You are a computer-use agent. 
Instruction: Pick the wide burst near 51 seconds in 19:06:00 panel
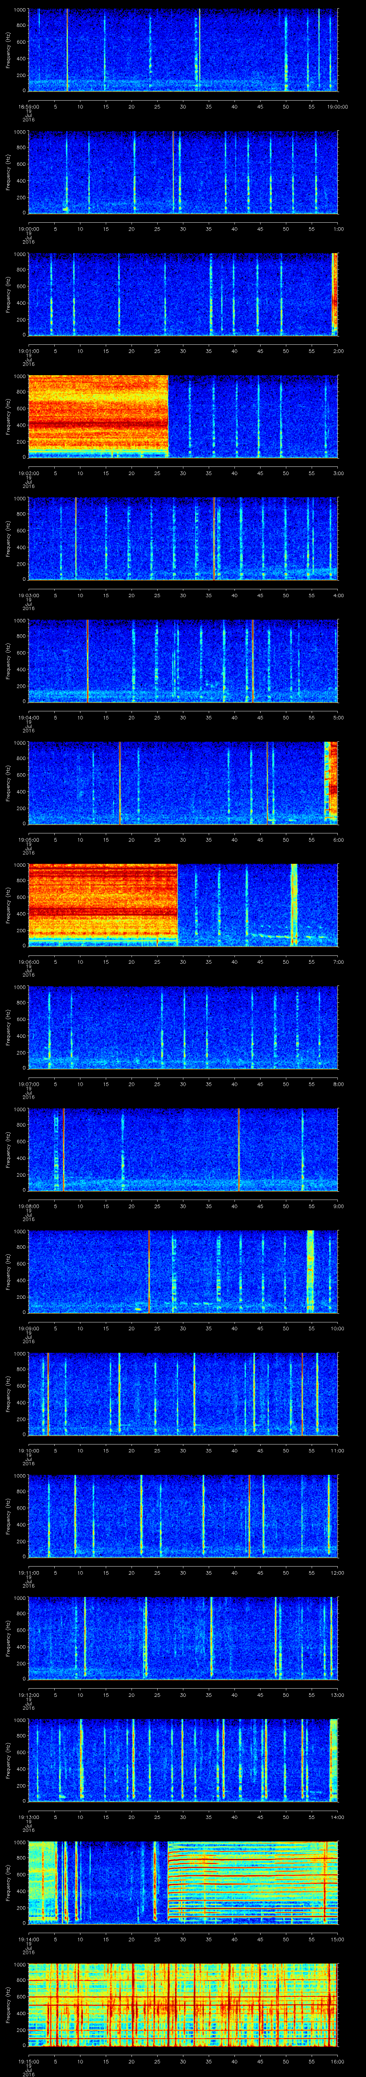(293, 904)
